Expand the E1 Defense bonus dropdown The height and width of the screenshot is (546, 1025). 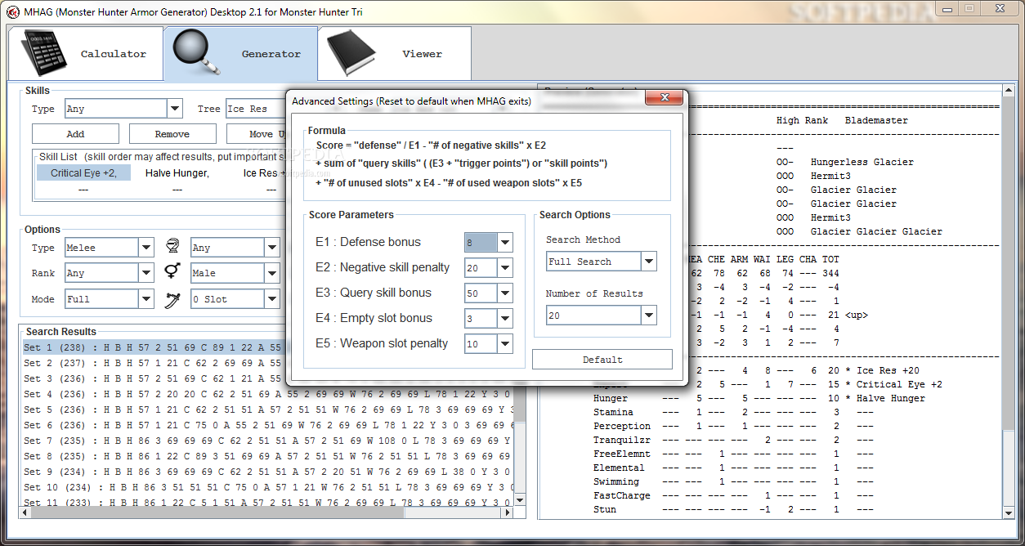[x=505, y=242]
